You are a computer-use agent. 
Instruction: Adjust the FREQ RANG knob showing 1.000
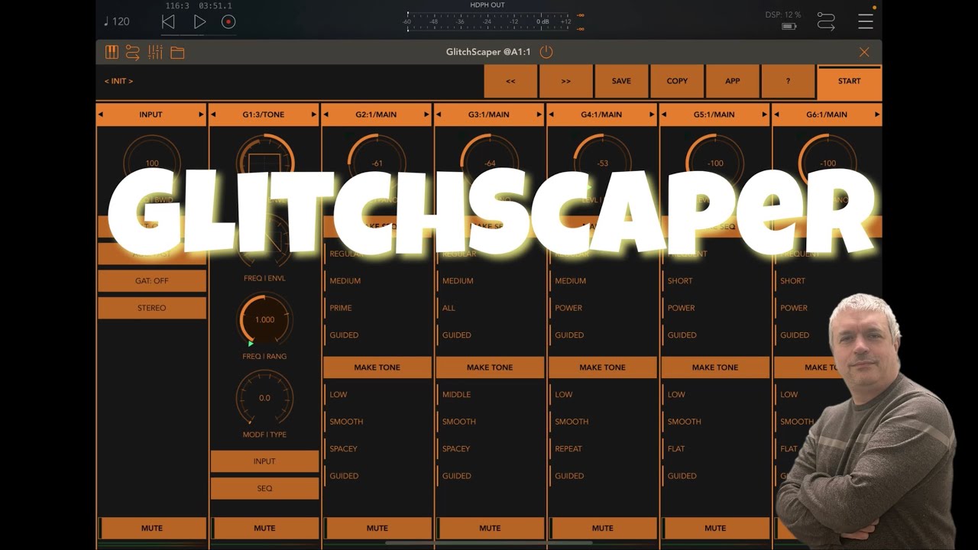tap(264, 319)
